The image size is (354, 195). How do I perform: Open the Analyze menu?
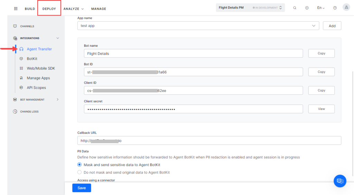click(x=73, y=9)
